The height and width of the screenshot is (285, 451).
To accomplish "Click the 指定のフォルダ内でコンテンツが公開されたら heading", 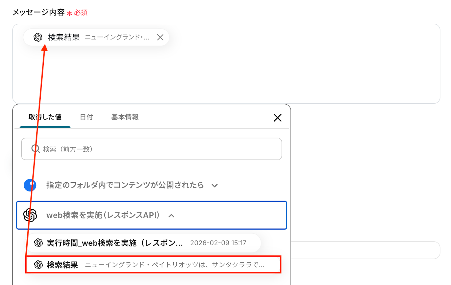I will (125, 185).
